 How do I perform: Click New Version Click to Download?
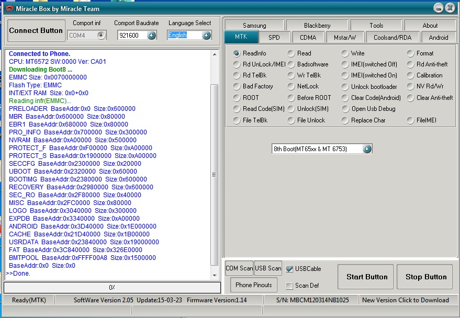click(406, 300)
